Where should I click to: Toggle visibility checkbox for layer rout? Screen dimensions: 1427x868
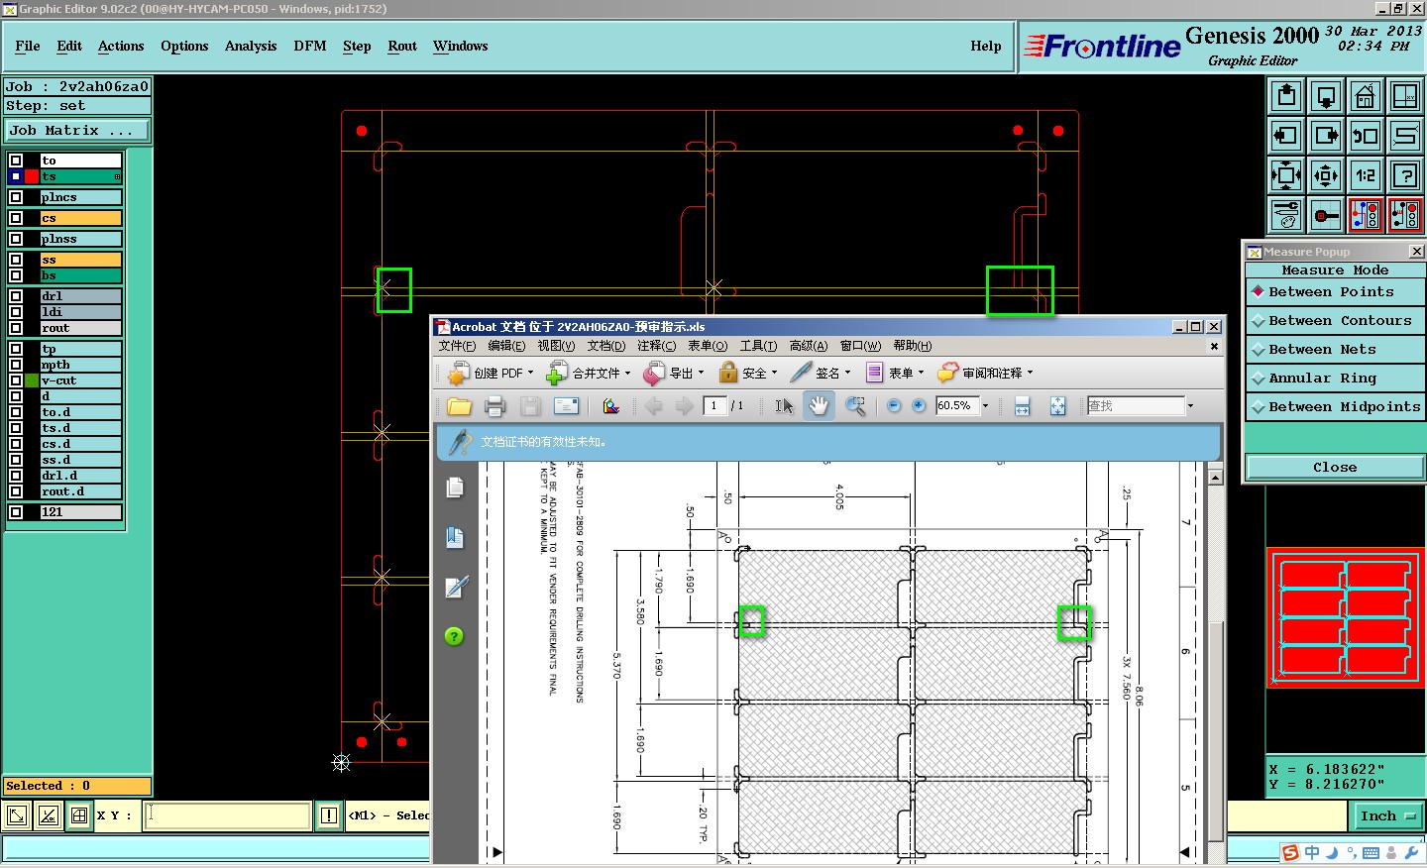point(16,328)
